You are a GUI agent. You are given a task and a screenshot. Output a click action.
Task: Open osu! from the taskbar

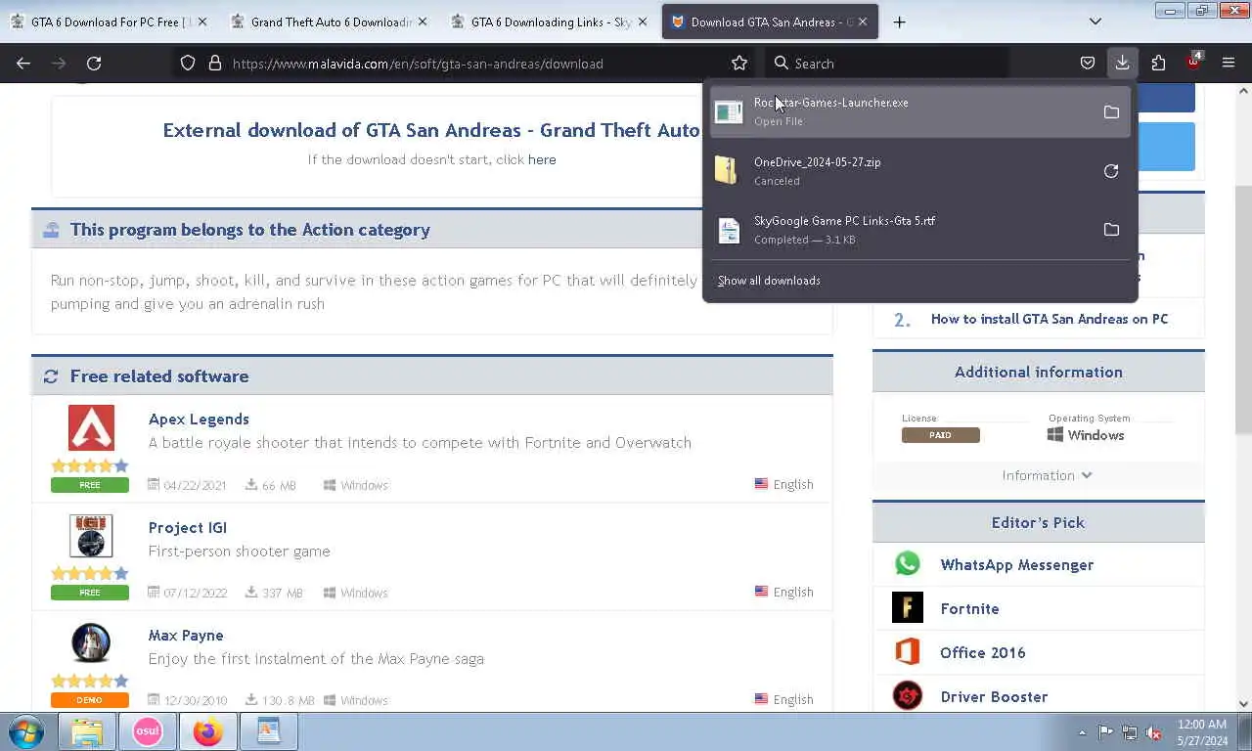(x=148, y=731)
